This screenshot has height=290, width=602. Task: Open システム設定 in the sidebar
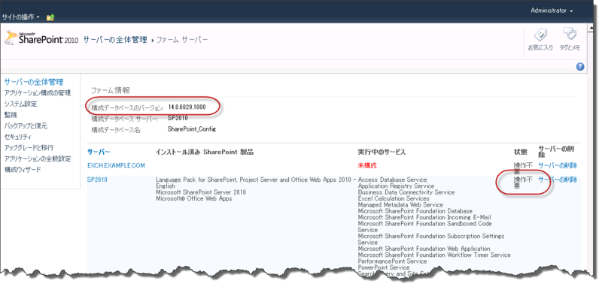pyautogui.click(x=20, y=104)
